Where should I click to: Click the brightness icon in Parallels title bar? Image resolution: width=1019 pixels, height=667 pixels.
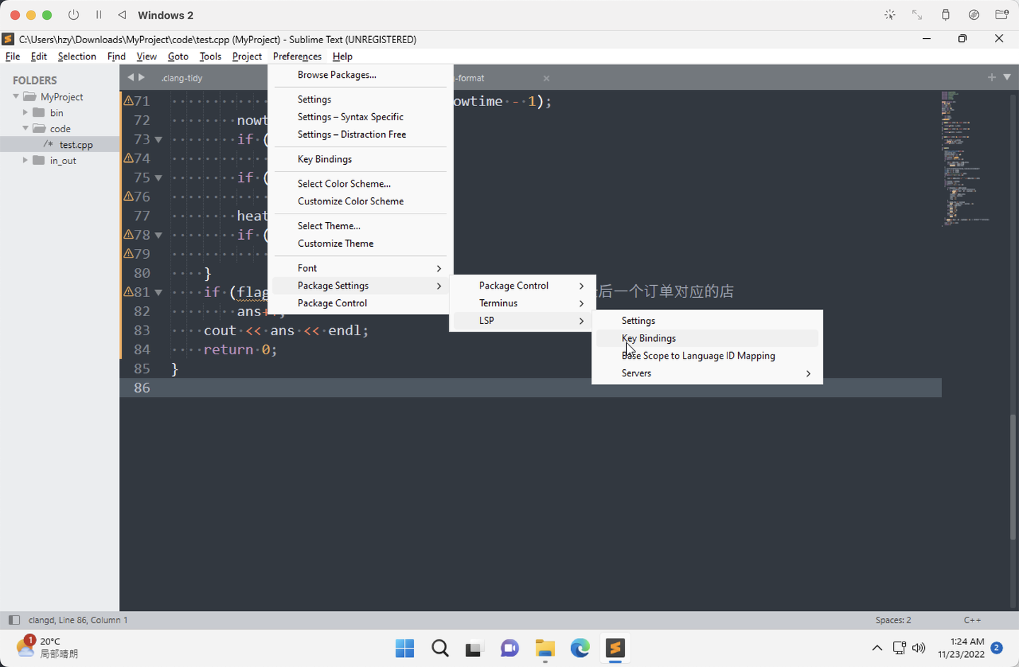pos(890,15)
